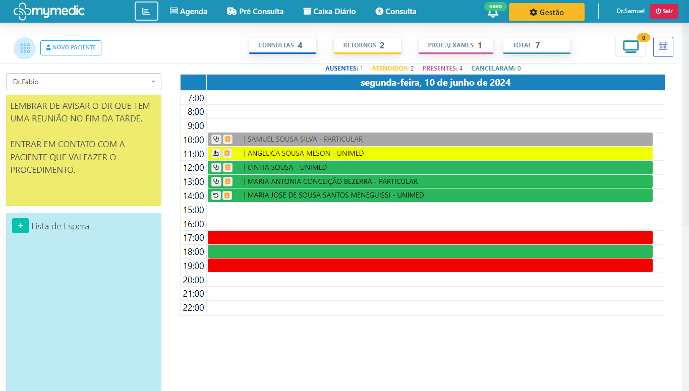Click the NOVO PACIENTE button
689x391 pixels.
pos(71,48)
